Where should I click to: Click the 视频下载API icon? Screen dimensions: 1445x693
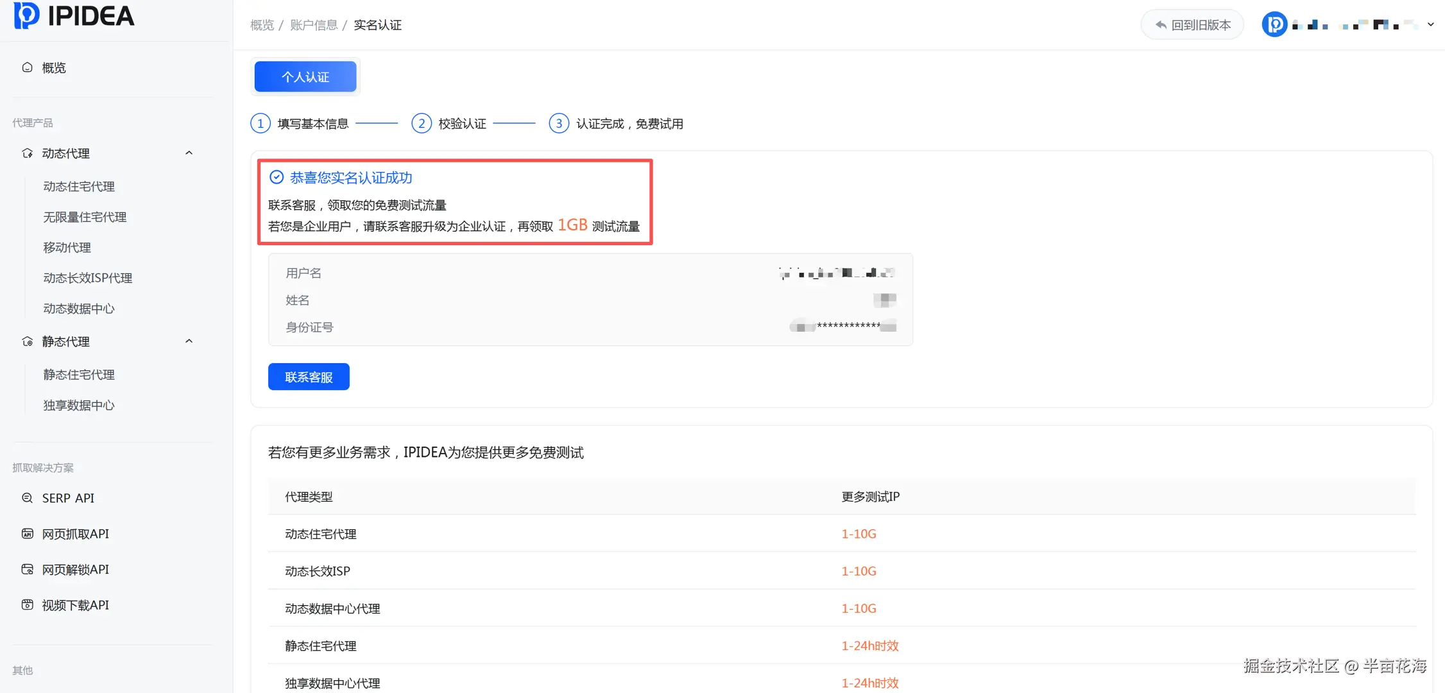pos(27,605)
